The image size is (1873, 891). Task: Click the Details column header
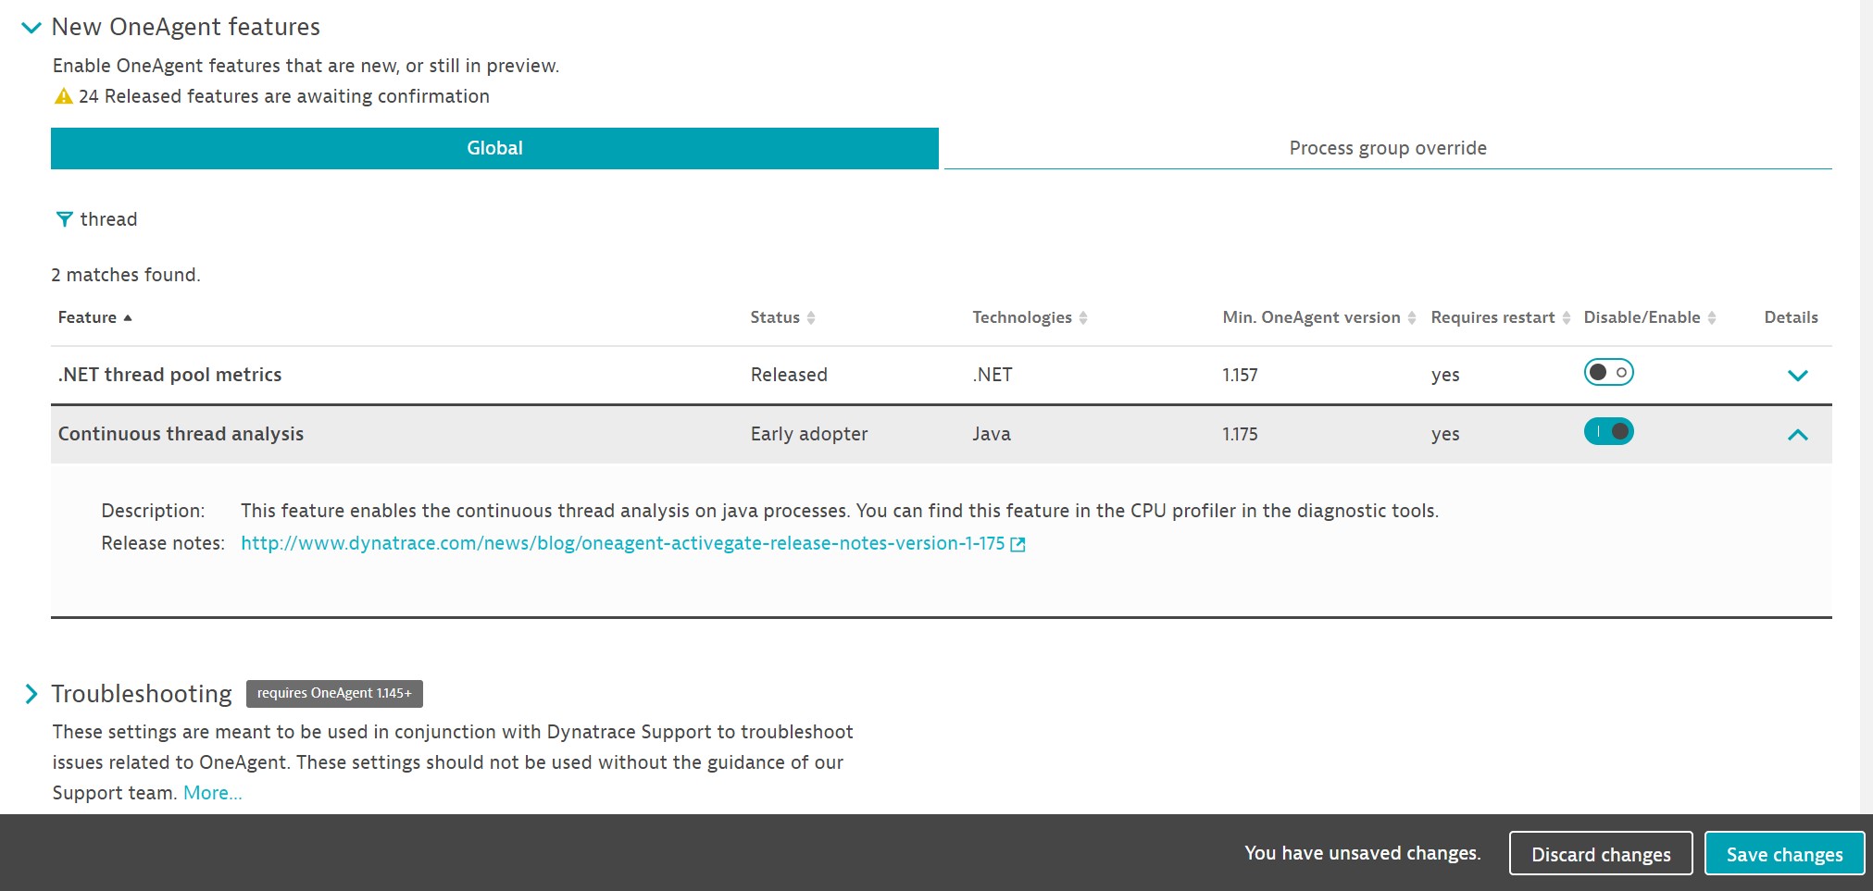tap(1791, 317)
